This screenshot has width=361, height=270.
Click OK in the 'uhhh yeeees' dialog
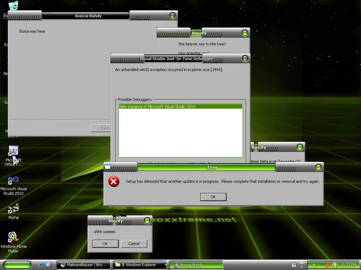click(x=105, y=244)
